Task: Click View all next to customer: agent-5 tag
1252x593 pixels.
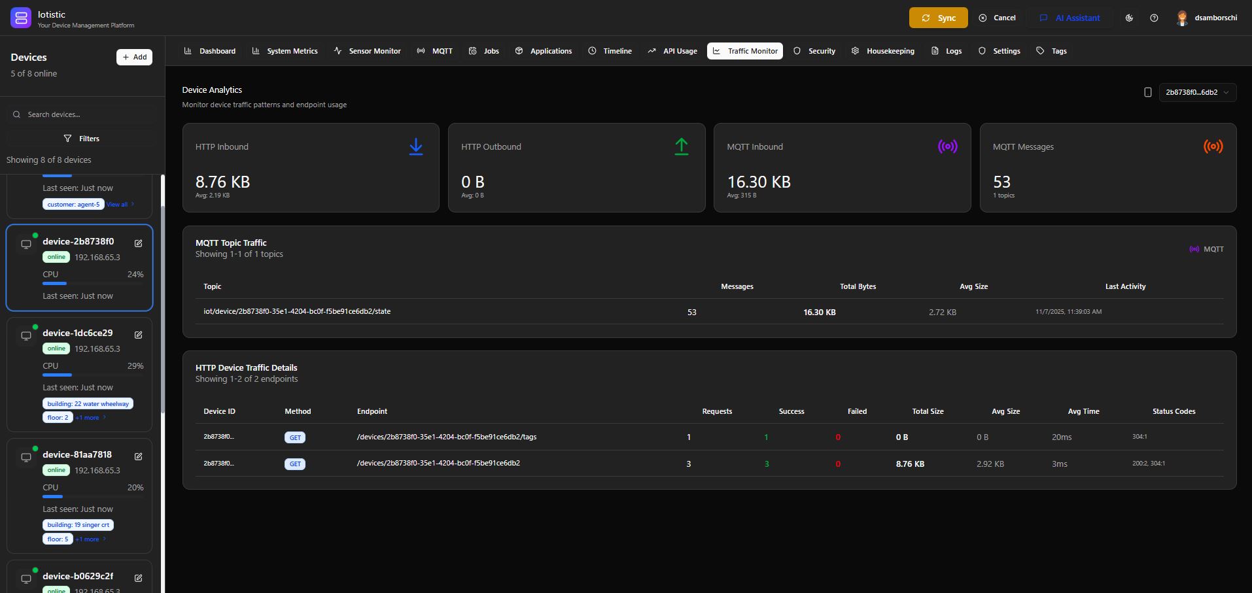Action: coord(118,204)
